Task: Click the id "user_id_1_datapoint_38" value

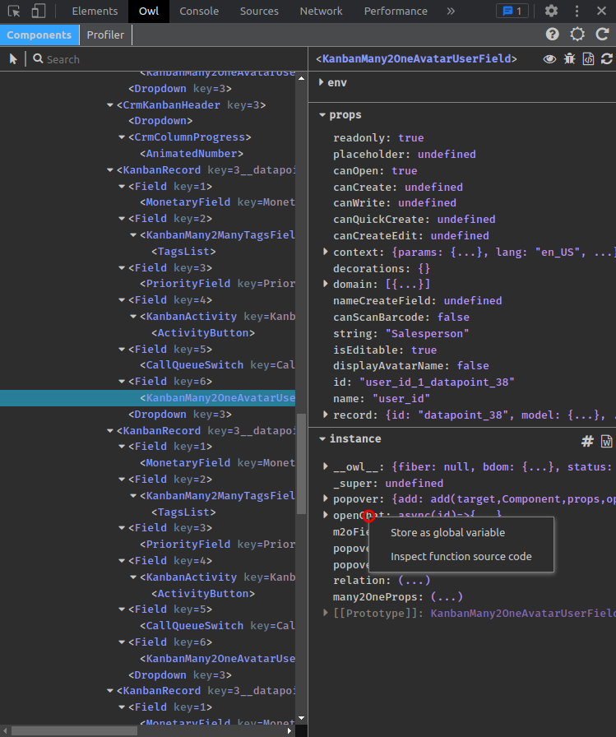Action: coord(437,382)
